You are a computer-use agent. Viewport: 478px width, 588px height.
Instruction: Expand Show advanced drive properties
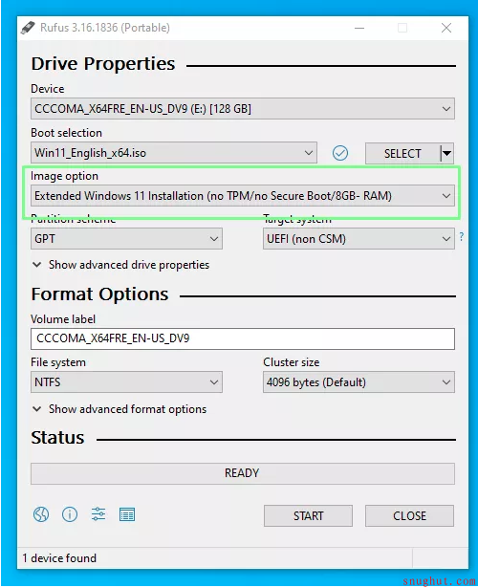pyautogui.click(x=120, y=265)
